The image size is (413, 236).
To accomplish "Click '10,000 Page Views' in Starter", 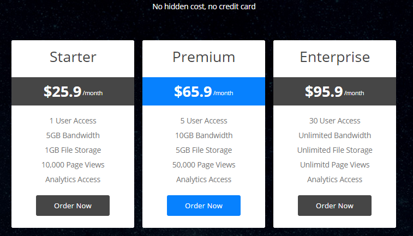I will (73, 165).
